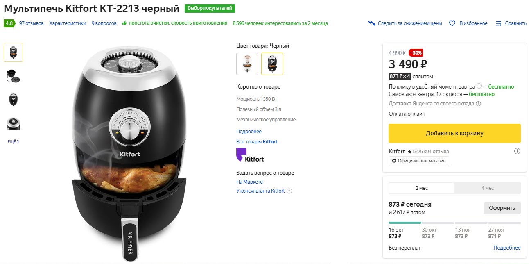Open the second thumbnail showing fryer parts
This screenshot has height=264, width=529.
13,76
